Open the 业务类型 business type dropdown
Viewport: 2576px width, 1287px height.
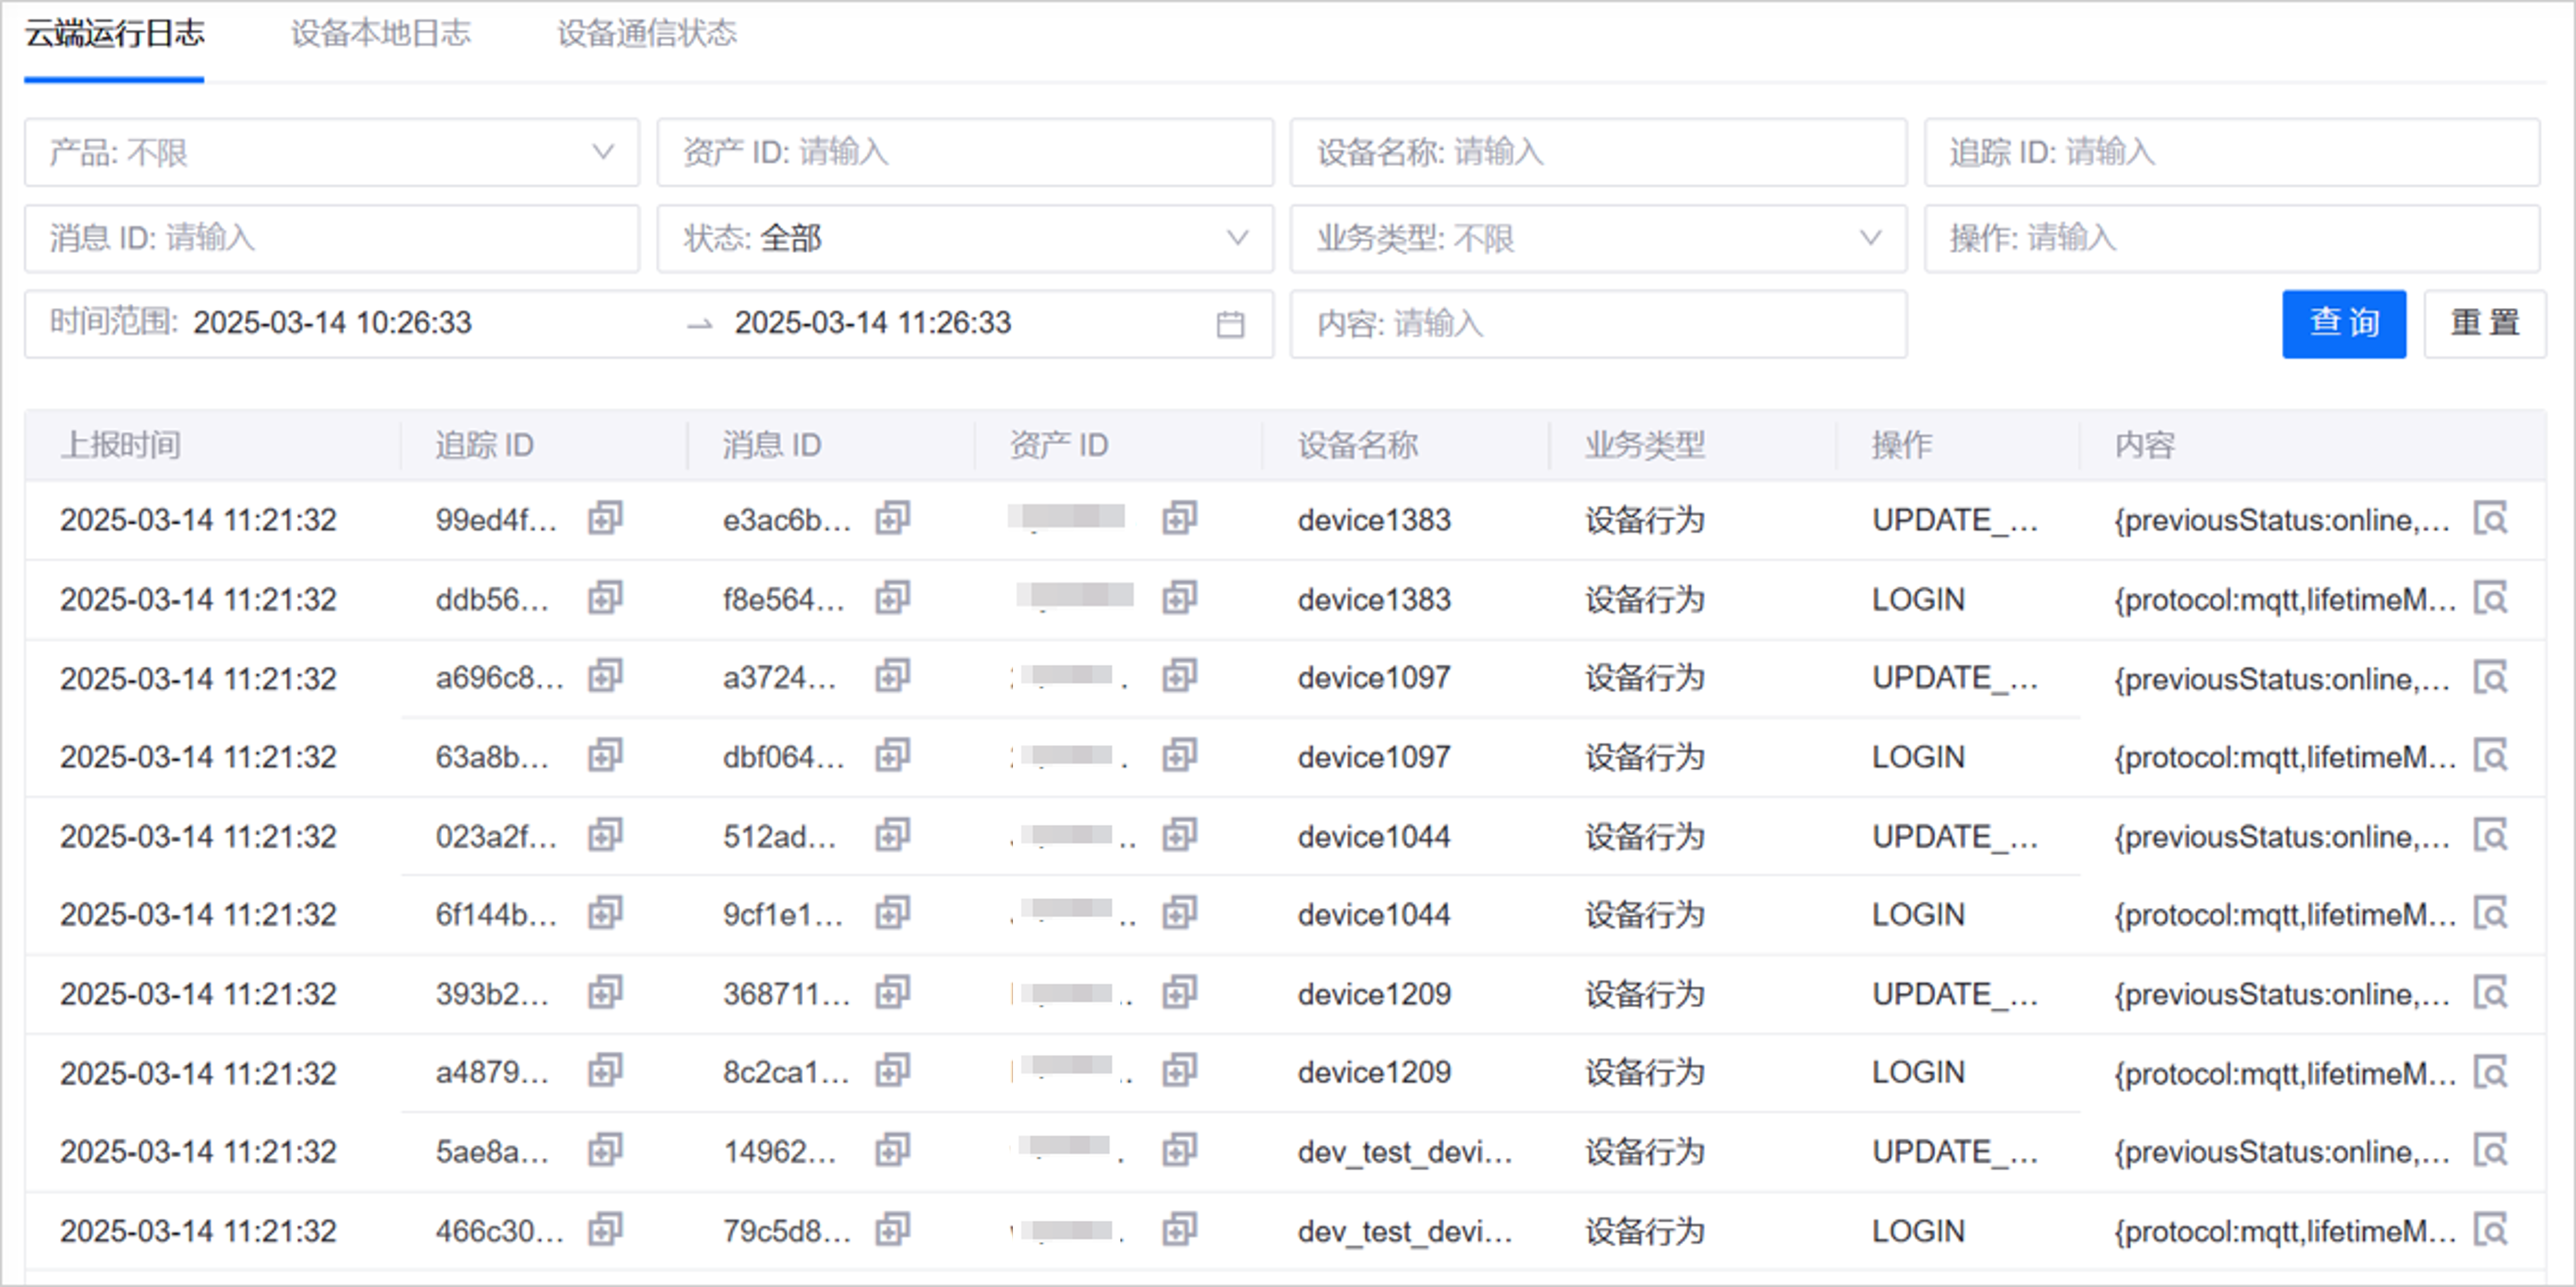click(x=1597, y=239)
